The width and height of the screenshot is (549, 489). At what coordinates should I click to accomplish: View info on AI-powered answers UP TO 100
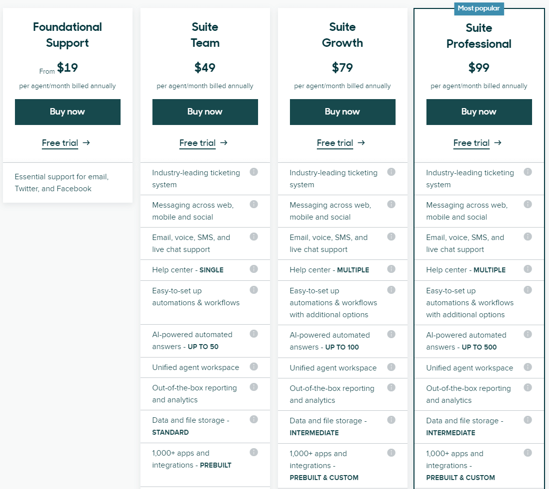point(391,335)
